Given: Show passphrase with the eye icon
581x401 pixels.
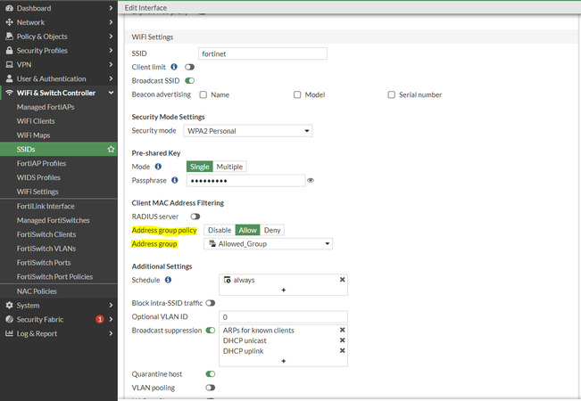Looking at the screenshot, I should pyautogui.click(x=311, y=181).
